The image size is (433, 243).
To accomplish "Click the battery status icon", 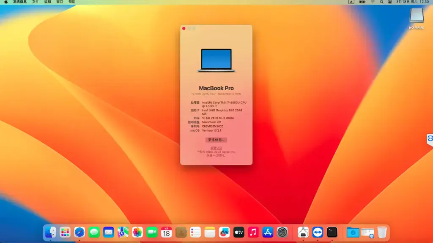I will pos(362,2).
